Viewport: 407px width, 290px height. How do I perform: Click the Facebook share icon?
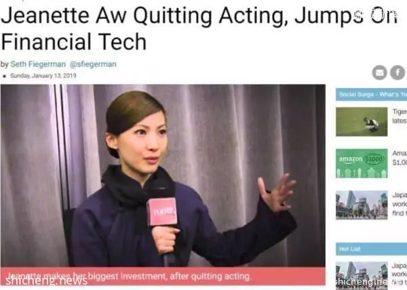coord(398,72)
